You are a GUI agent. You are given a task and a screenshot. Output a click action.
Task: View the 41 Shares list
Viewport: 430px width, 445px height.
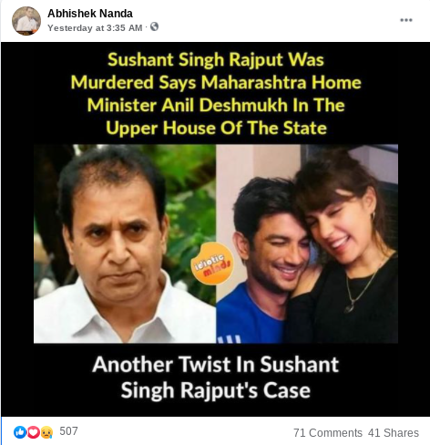click(x=394, y=432)
